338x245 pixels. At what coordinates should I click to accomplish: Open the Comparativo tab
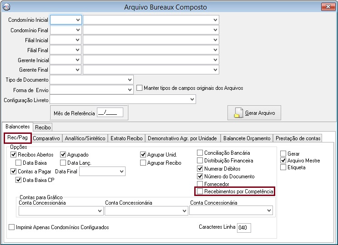click(x=46, y=138)
